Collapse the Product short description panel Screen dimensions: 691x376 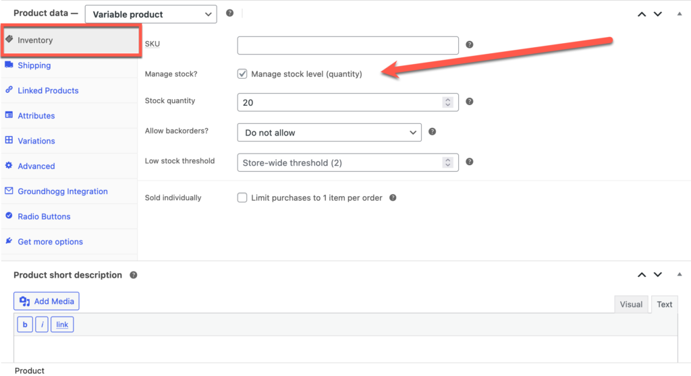pos(679,275)
